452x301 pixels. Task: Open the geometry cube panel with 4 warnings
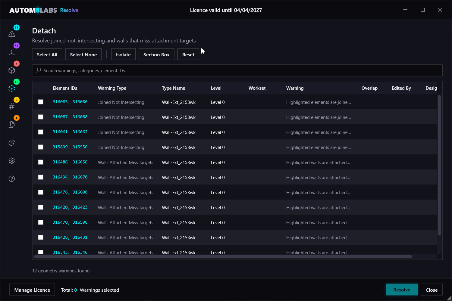coord(11,70)
